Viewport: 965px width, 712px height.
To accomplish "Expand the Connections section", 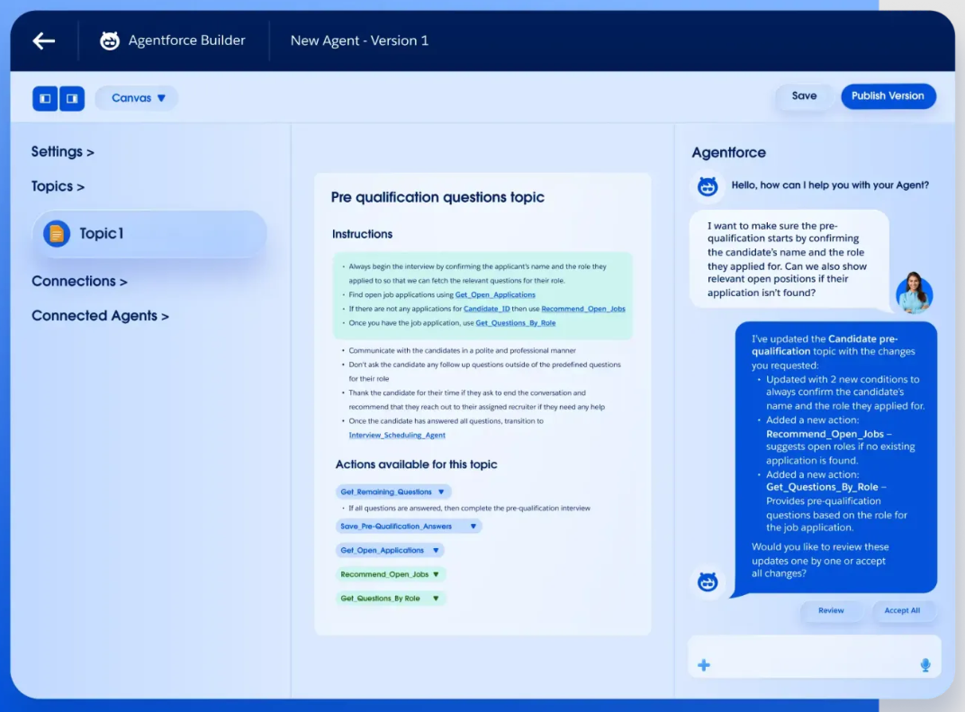I will 79,281.
